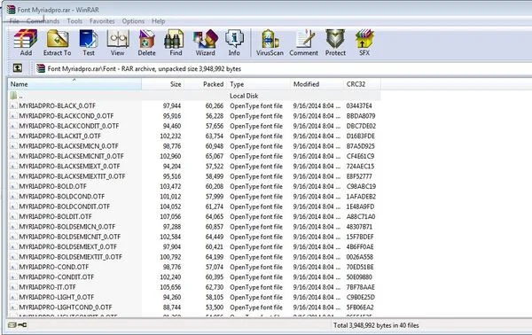This screenshot has width=532, height=335.
Task: Select MYRIADPRO-BLACKSEMIEXTIT_0.OTF file
Action: pos(72,176)
